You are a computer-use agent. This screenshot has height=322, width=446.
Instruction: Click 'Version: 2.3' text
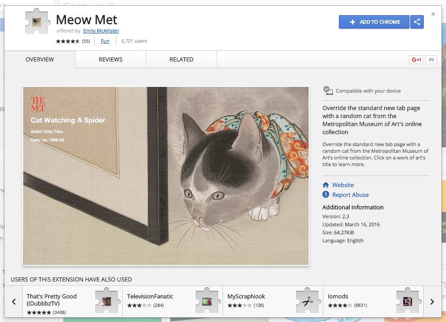pyautogui.click(x=336, y=216)
